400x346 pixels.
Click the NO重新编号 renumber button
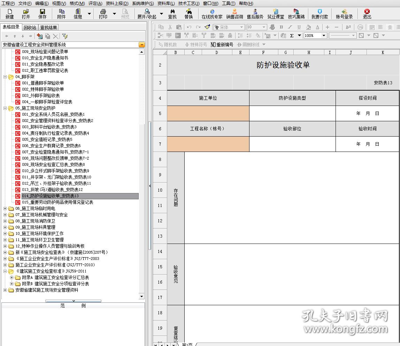222,45
